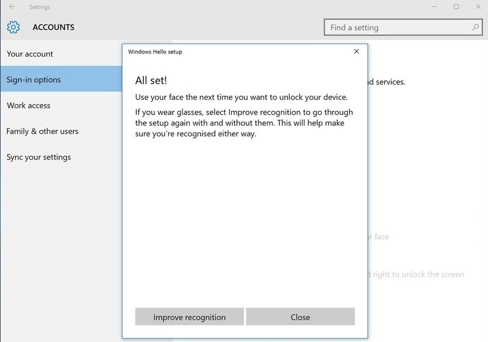Focus the Find a setting search box

point(403,27)
